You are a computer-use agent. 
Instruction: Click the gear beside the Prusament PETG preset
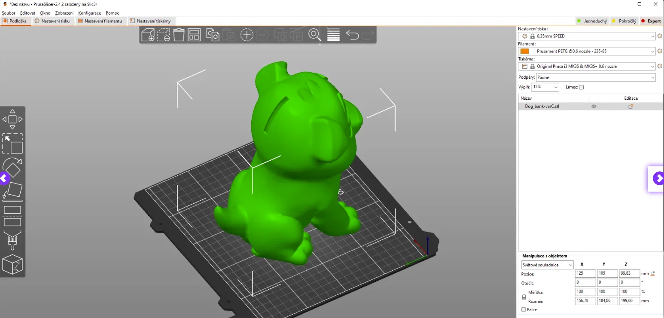[x=660, y=51]
